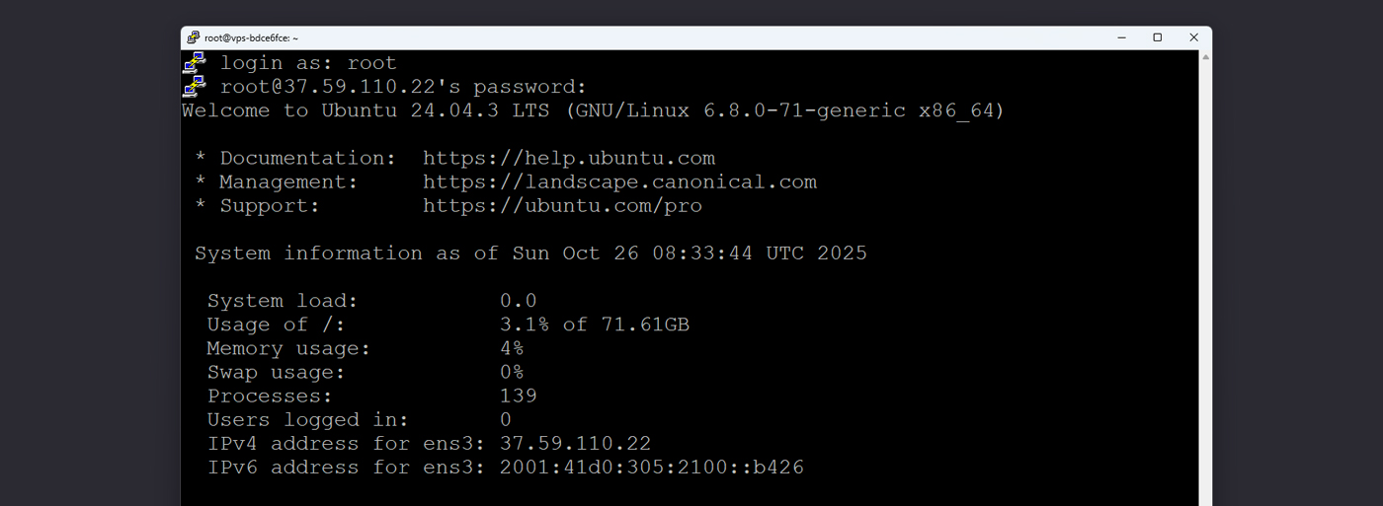Click the help.ubuntu.com documentation URL
Image resolution: width=1383 pixels, height=506 pixels.
[568, 158]
